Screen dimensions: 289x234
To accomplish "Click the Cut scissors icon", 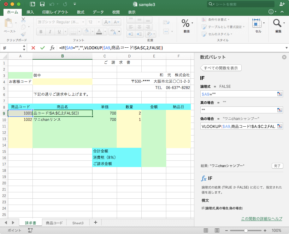I will [x=23, y=20].
